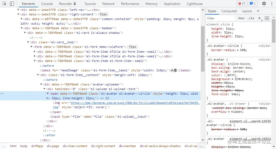Toggle the device toolbar icon
The width and height of the screenshot is (276, 149).
click(x=12, y=4)
